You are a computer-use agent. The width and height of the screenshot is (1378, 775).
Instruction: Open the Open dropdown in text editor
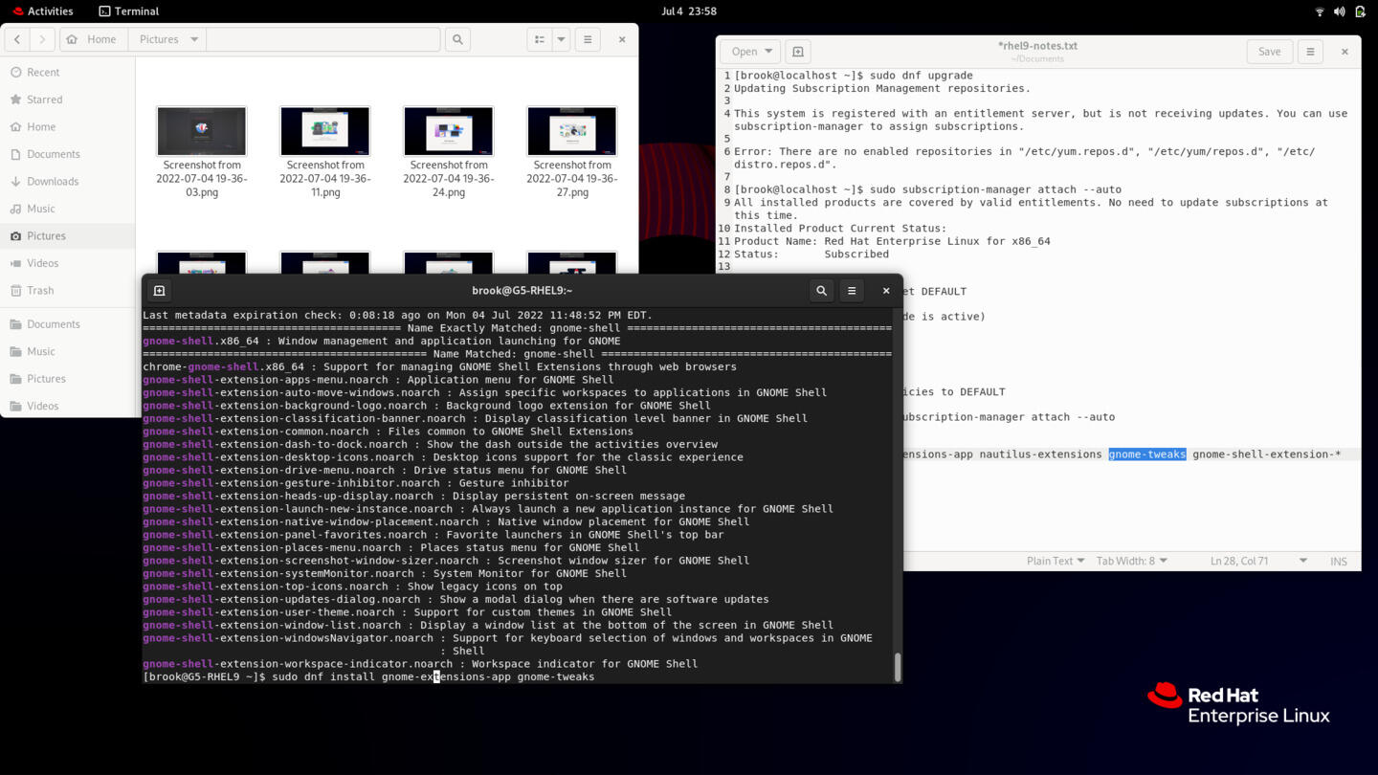click(x=750, y=52)
